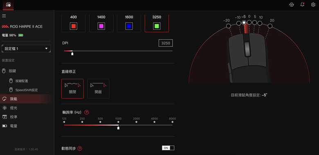Set polling rate to 125 Hz dot

[64, 122]
